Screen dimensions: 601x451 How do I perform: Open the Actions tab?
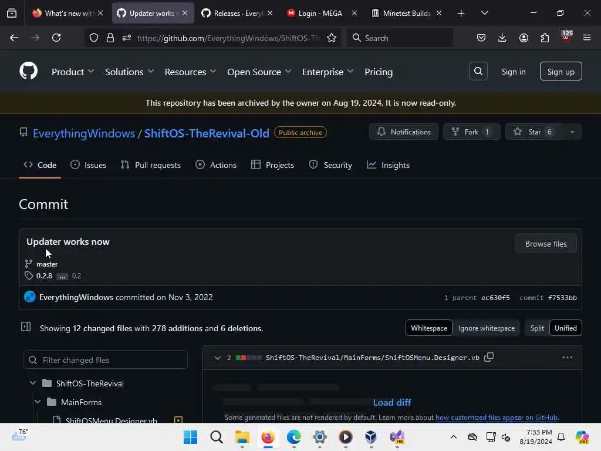216,165
